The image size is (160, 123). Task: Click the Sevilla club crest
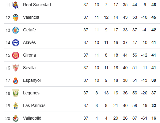[x=16, y=68]
